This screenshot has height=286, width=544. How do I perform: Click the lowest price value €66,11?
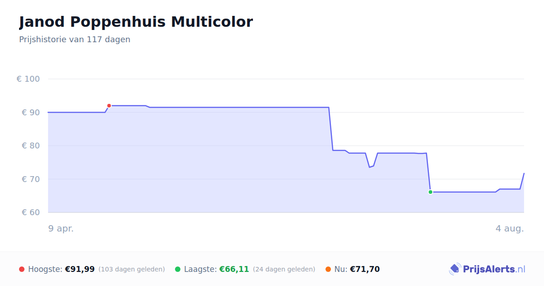234,269
